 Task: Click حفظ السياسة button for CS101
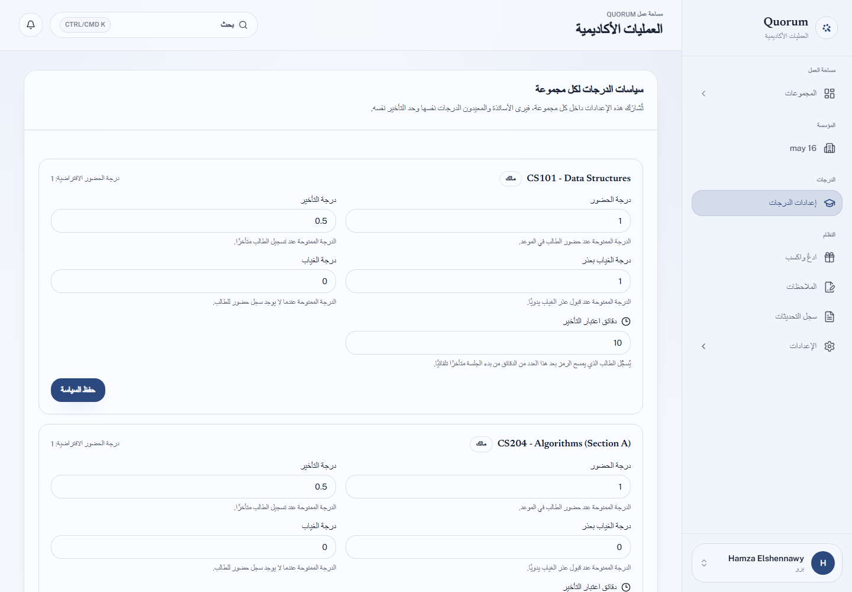tap(78, 390)
